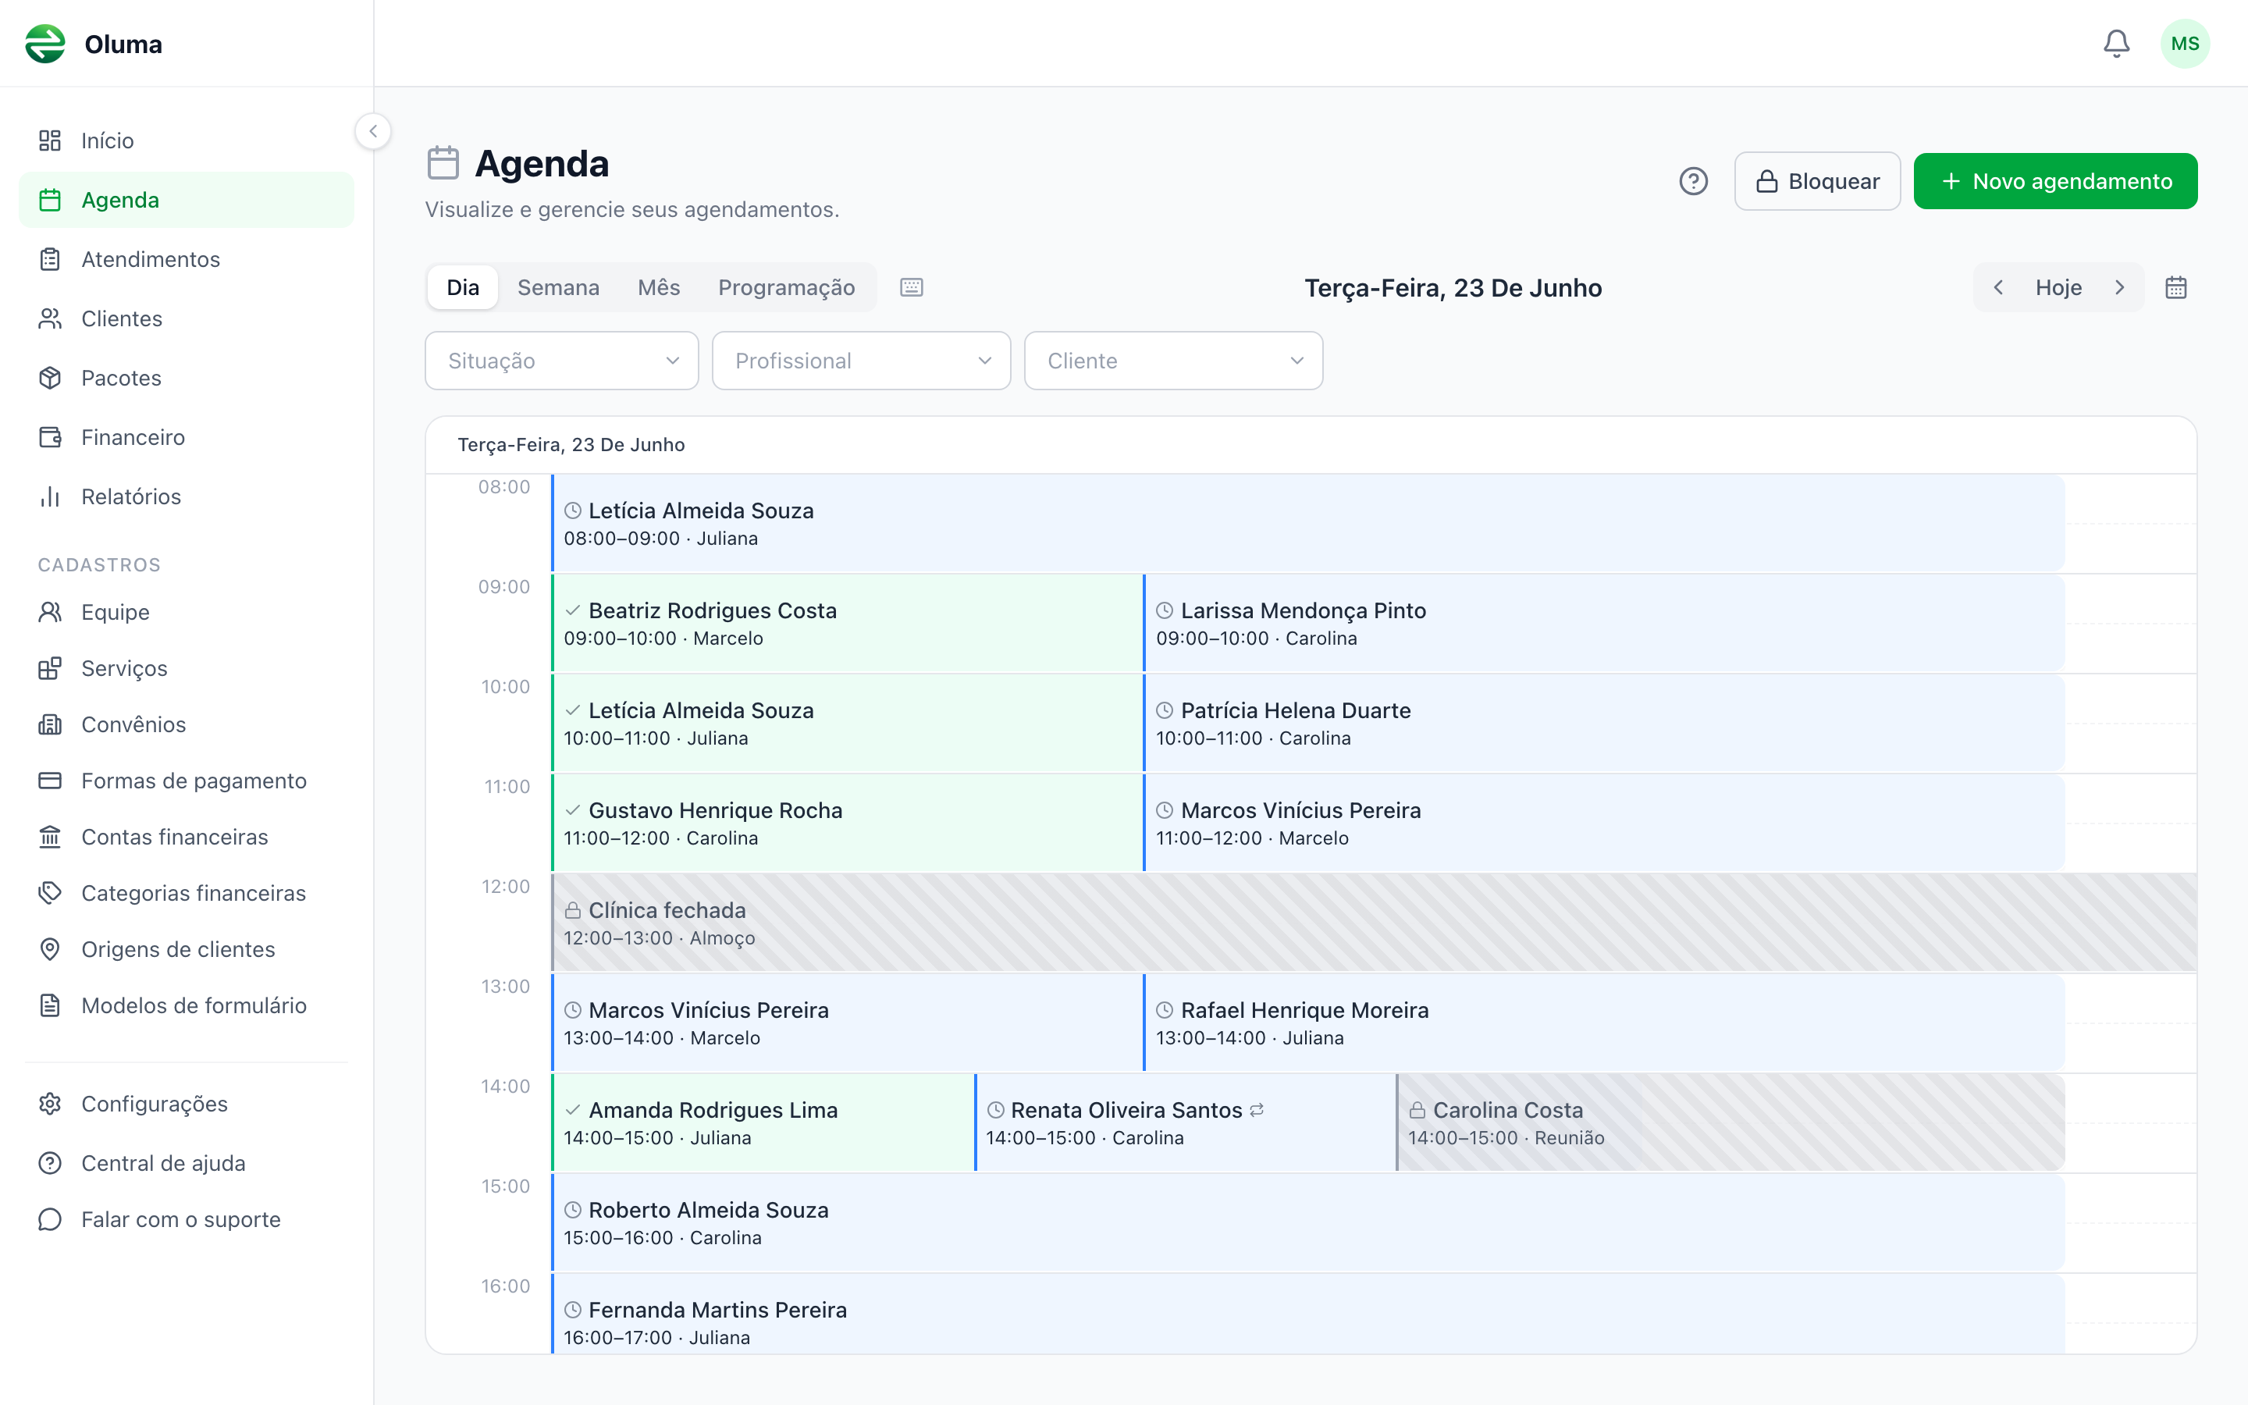Click the Origens de clientes pin icon
This screenshot has height=1405, width=2248.
pyautogui.click(x=50, y=950)
